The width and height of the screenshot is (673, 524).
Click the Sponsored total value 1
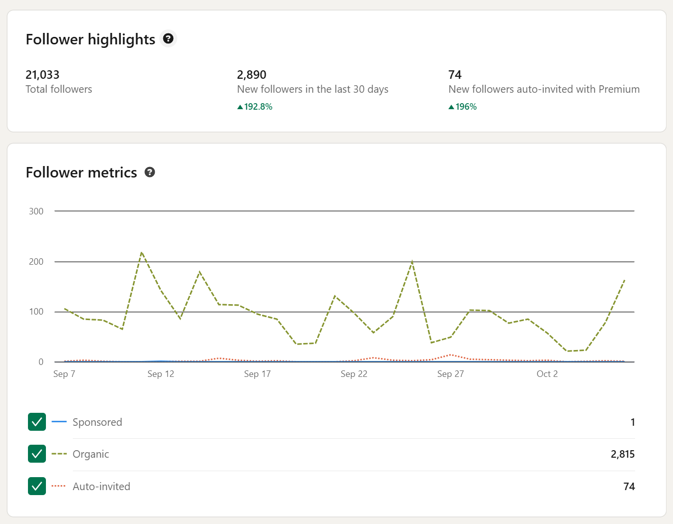click(x=633, y=422)
